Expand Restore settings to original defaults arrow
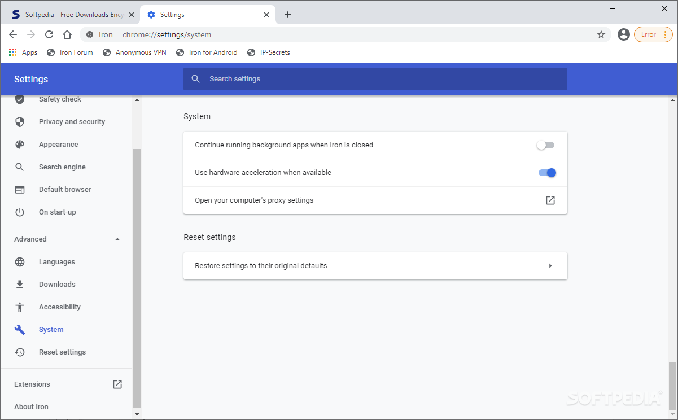 click(x=550, y=266)
